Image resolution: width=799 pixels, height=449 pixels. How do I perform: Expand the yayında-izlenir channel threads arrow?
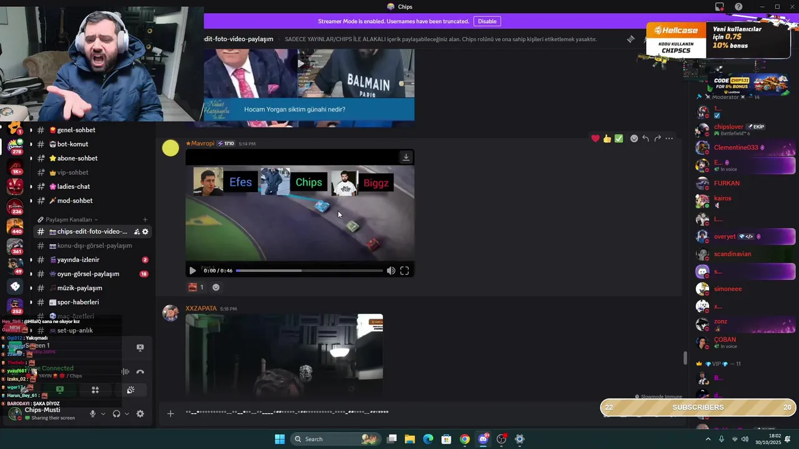(x=31, y=260)
